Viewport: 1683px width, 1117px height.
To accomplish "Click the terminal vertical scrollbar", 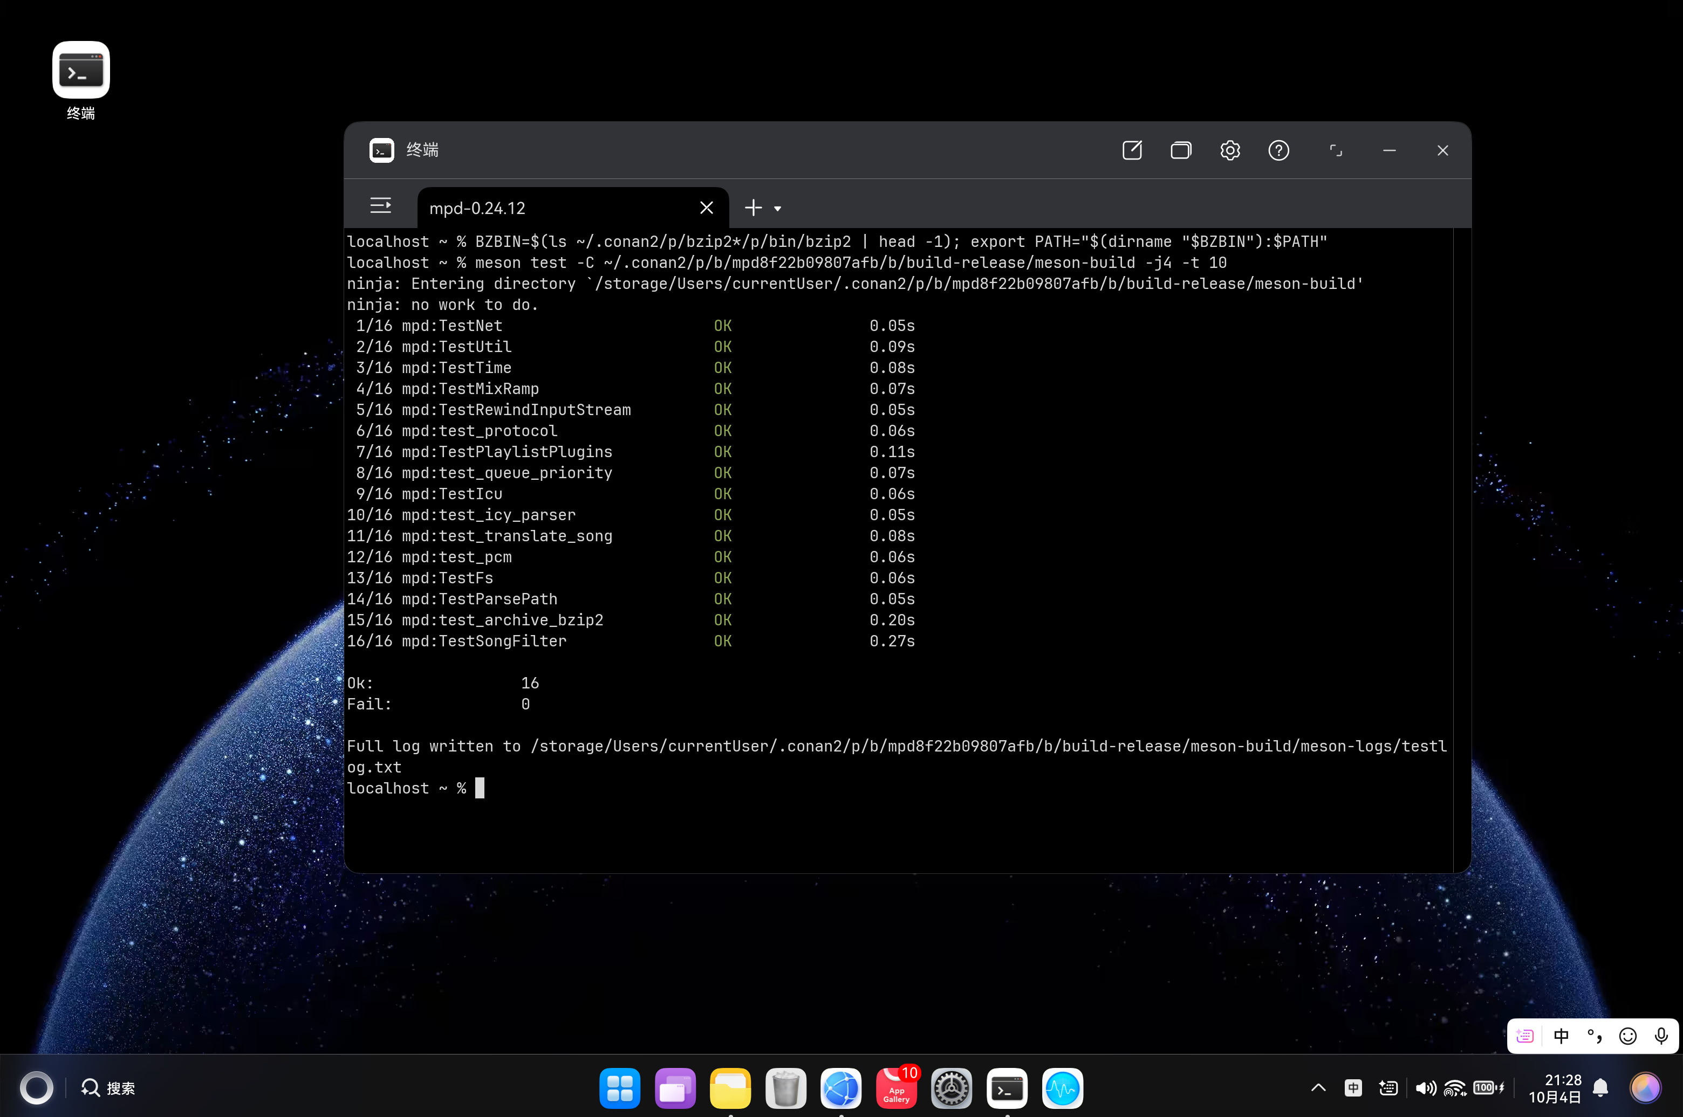I will [1462, 549].
